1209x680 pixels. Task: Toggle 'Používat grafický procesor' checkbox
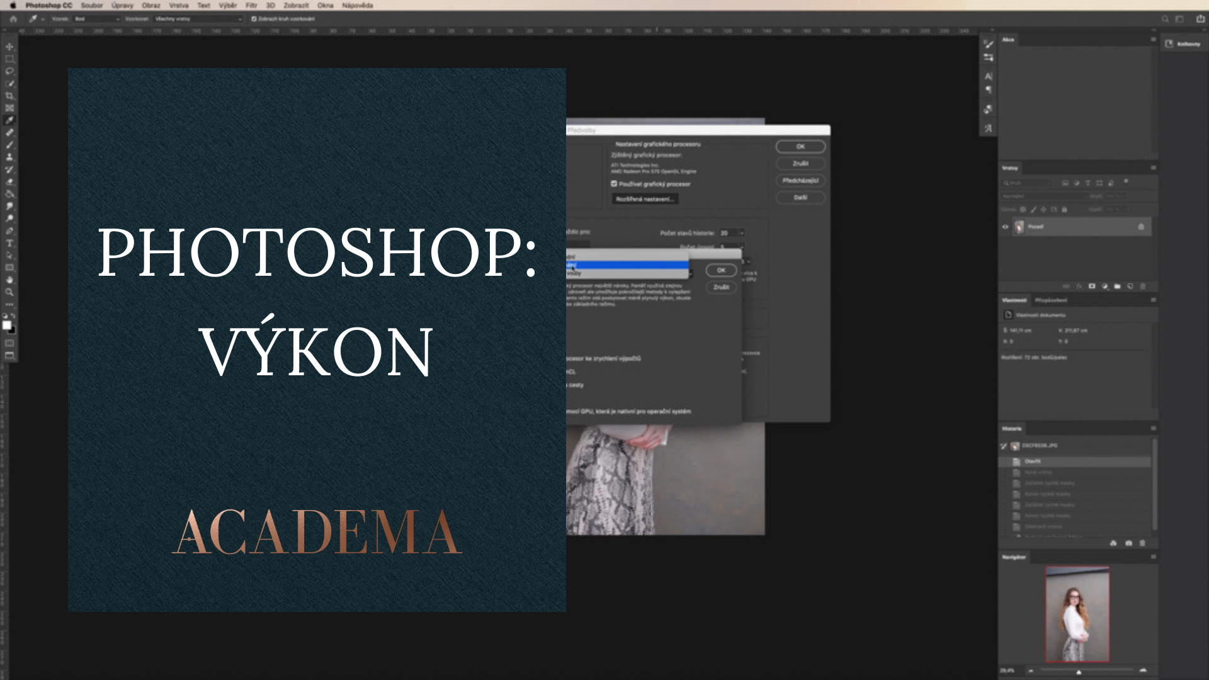[614, 184]
